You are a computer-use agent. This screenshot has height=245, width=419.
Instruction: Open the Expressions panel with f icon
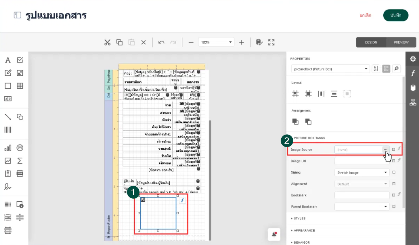click(413, 73)
